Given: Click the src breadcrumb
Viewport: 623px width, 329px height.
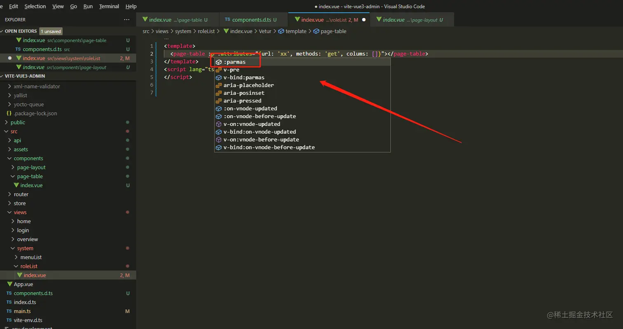Looking at the screenshot, I should tap(146, 31).
